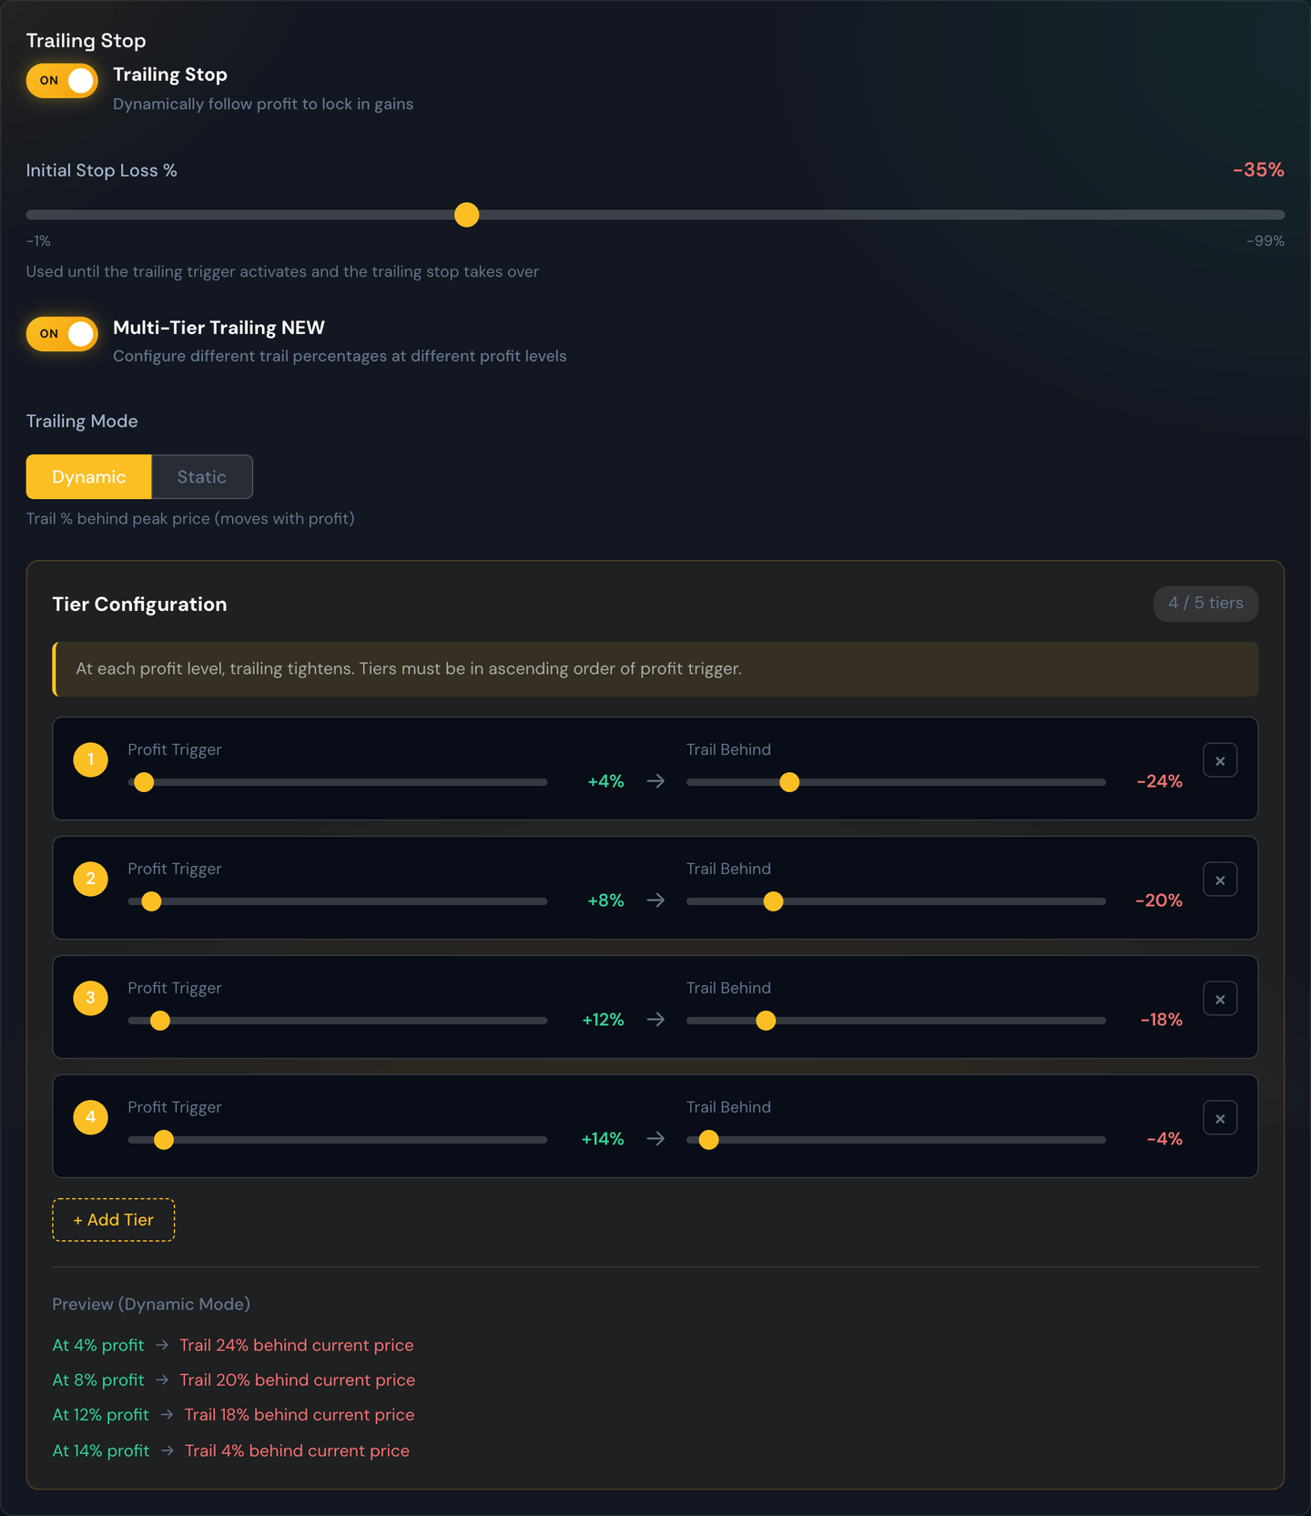
Task: Click the -35% stop loss value
Action: point(1258,170)
